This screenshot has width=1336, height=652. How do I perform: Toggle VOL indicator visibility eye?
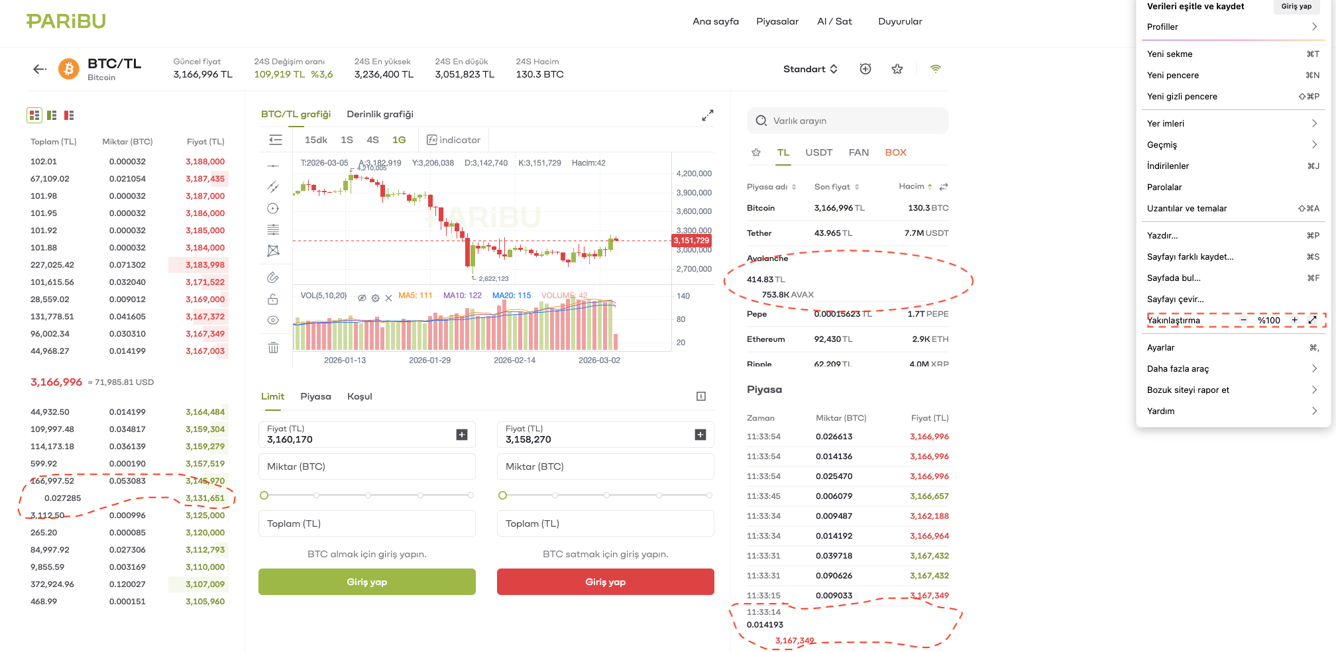pyautogui.click(x=362, y=298)
